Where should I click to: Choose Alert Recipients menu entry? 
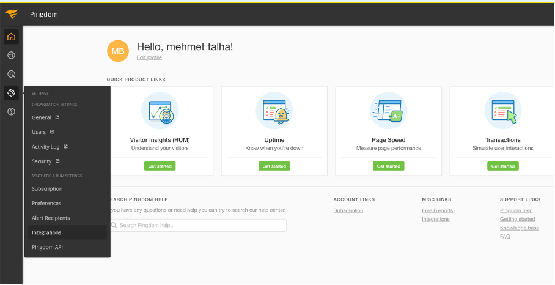pyautogui.click(x=51, y=218)
